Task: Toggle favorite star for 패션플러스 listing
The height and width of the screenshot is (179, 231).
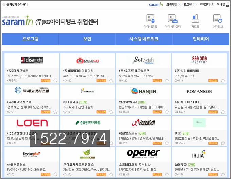Action: 55,175
